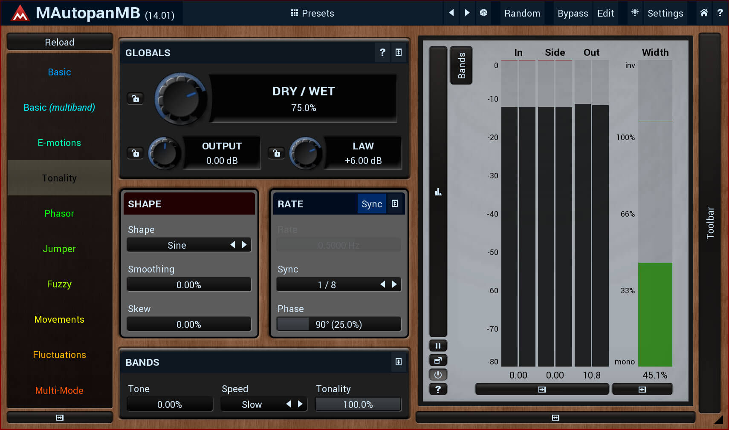Image resolution: width=729 pixels, height=430 pixels.
Task: Open Rate panel preset menu icon
Action: coord(395,204)
